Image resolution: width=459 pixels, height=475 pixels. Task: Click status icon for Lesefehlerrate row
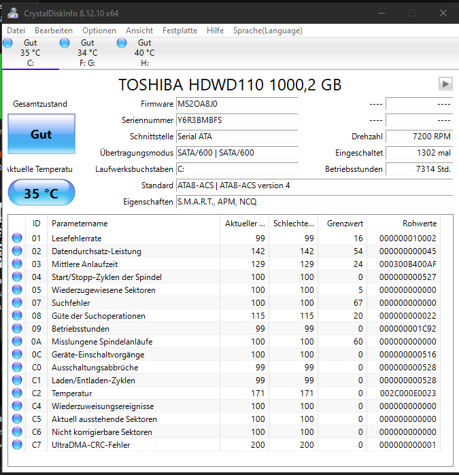[x=17, y=238]
